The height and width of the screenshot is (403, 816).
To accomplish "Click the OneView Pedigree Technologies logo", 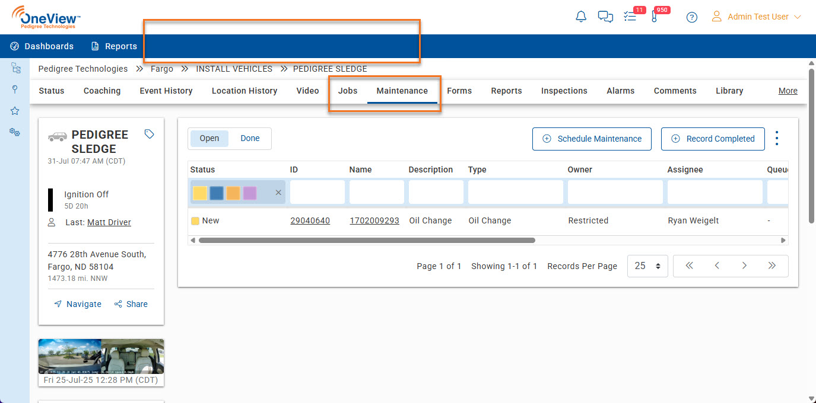I will [46, 17].
